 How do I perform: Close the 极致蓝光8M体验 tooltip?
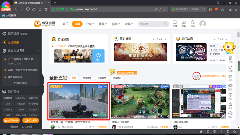coord(136,73)
